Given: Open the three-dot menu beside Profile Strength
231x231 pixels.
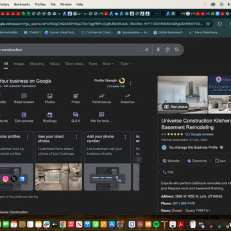Looking at the screenshot, I should 131,83.
